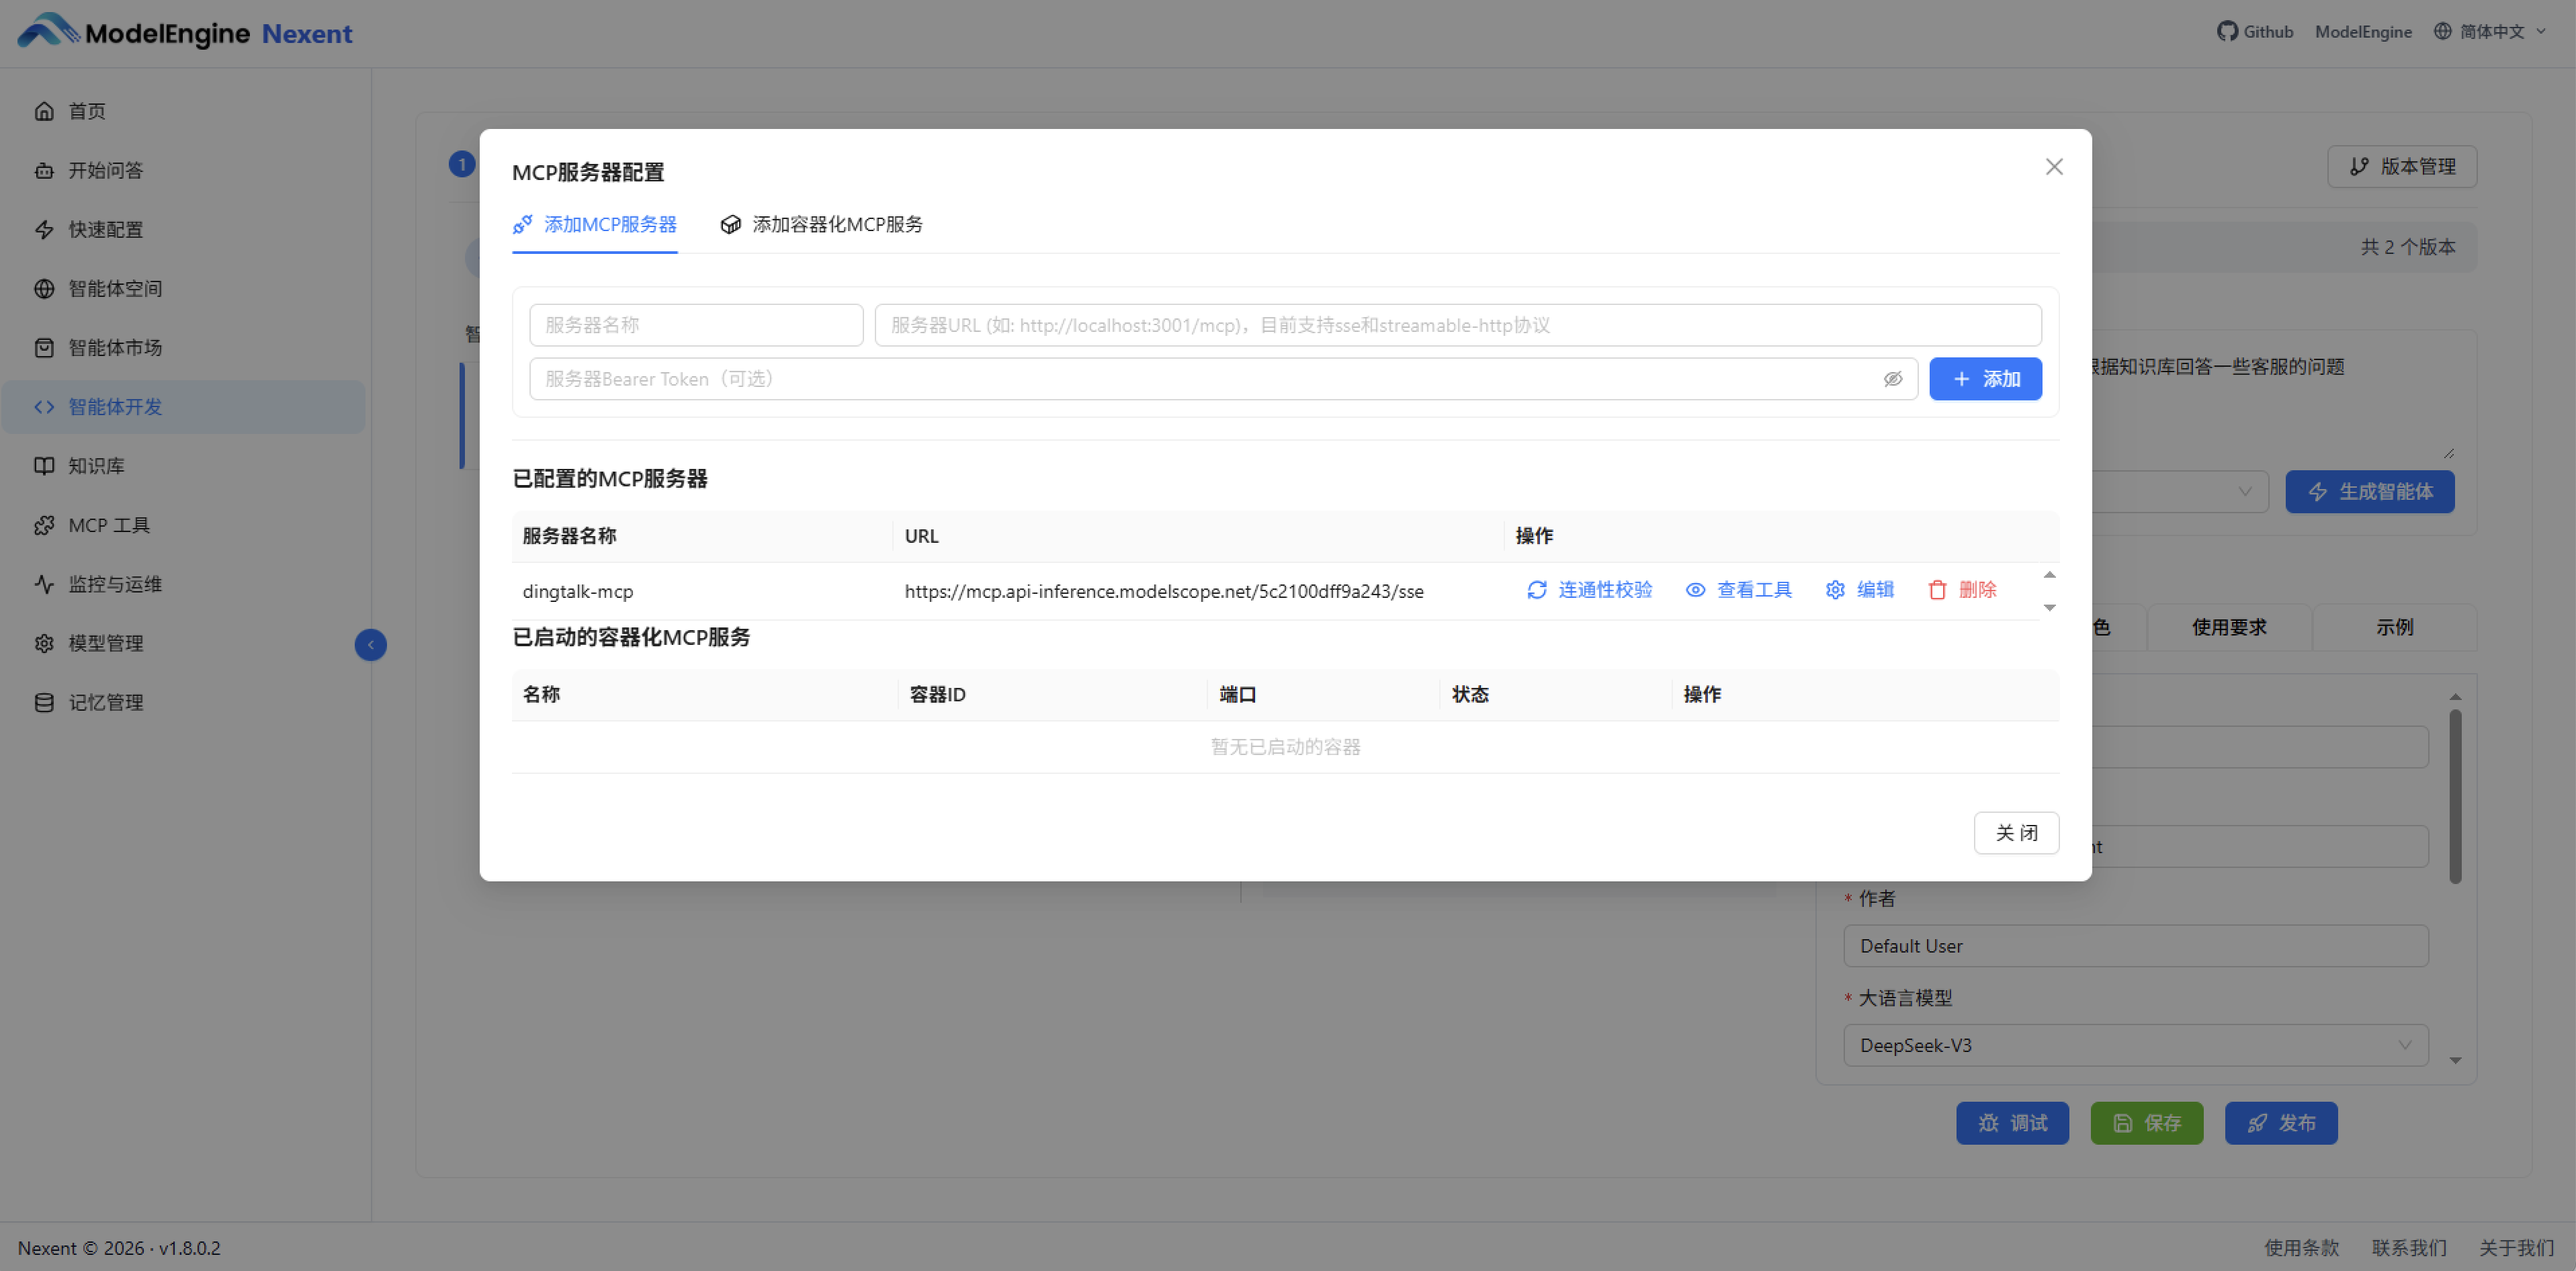Open 监控与运维 from sidebar
This screenshot has height=1271, width=2576.
click(114, 584)
